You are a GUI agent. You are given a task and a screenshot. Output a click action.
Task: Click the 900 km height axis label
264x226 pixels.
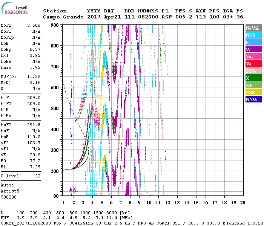(55, 25)
